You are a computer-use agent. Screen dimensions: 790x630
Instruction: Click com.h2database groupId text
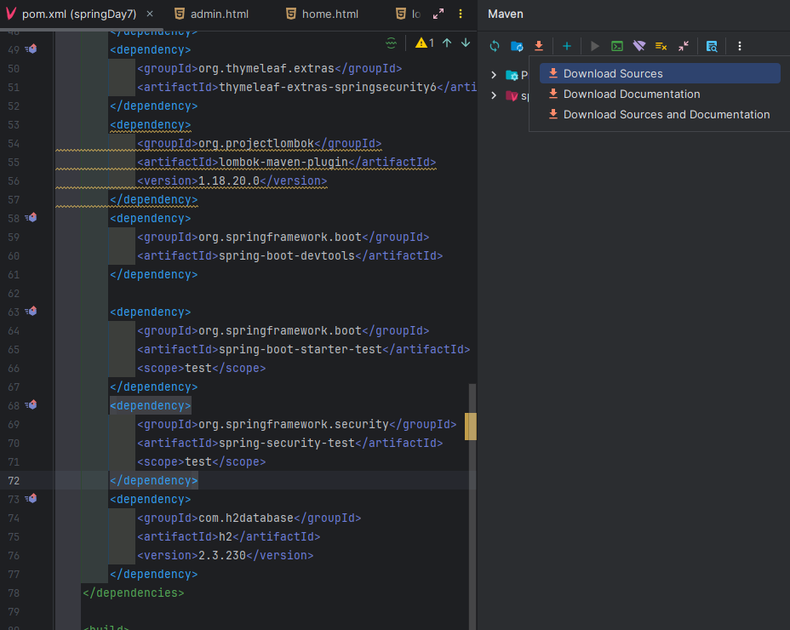coord(246,518)
